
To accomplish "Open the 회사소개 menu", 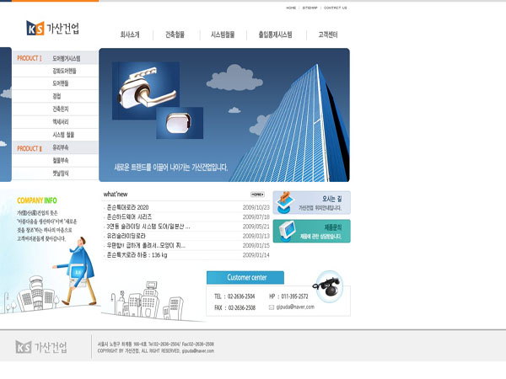I will point(130,35).
